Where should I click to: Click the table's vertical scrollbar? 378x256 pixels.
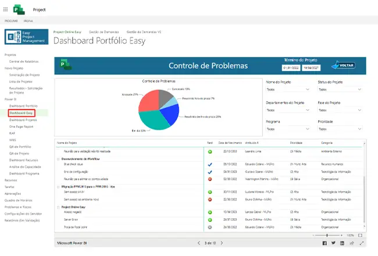[x=364, y=200]
